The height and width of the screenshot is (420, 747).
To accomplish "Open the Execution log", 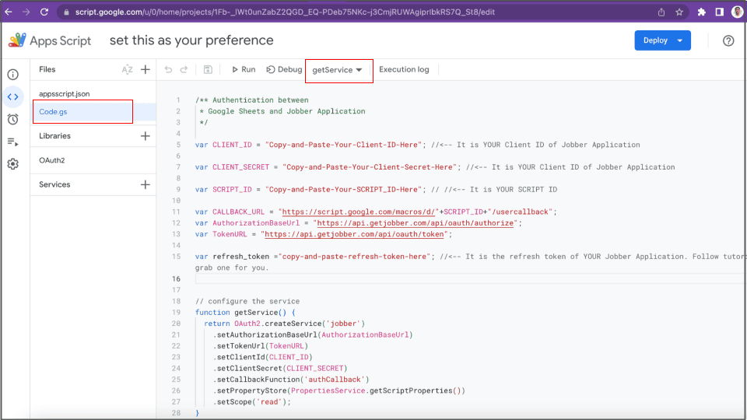I will click(x=404, y=70).
